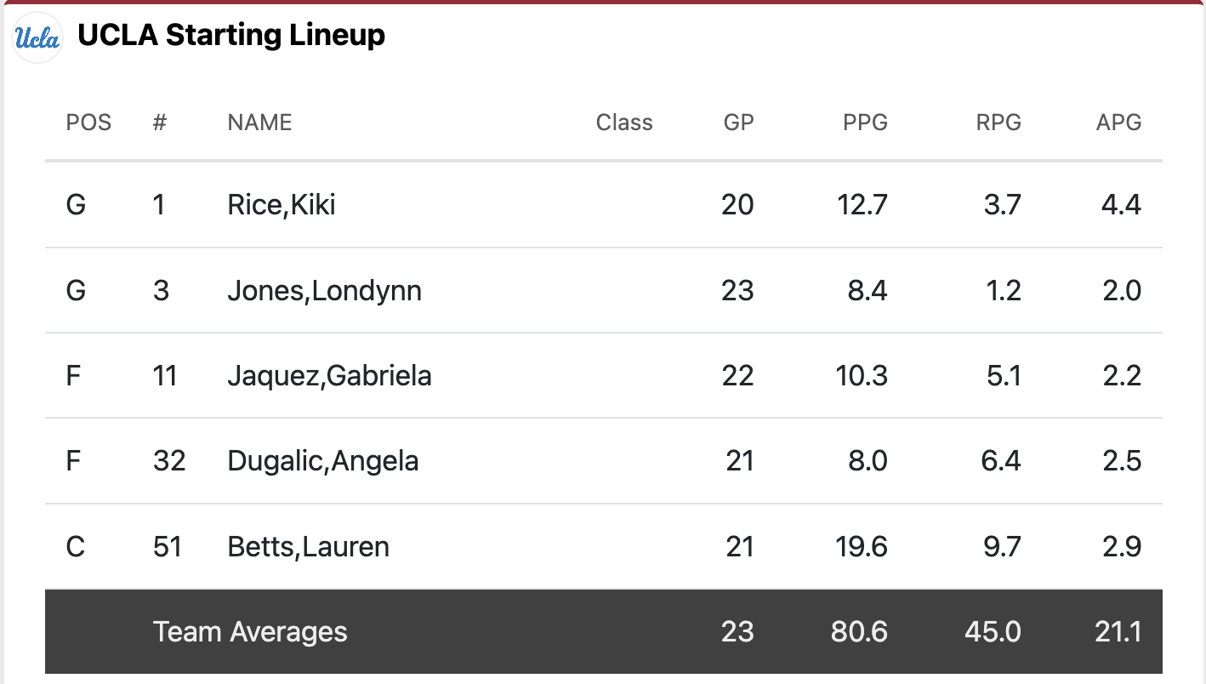Click the Team Averages row label

pyautogui.click(x=250, y=632)
